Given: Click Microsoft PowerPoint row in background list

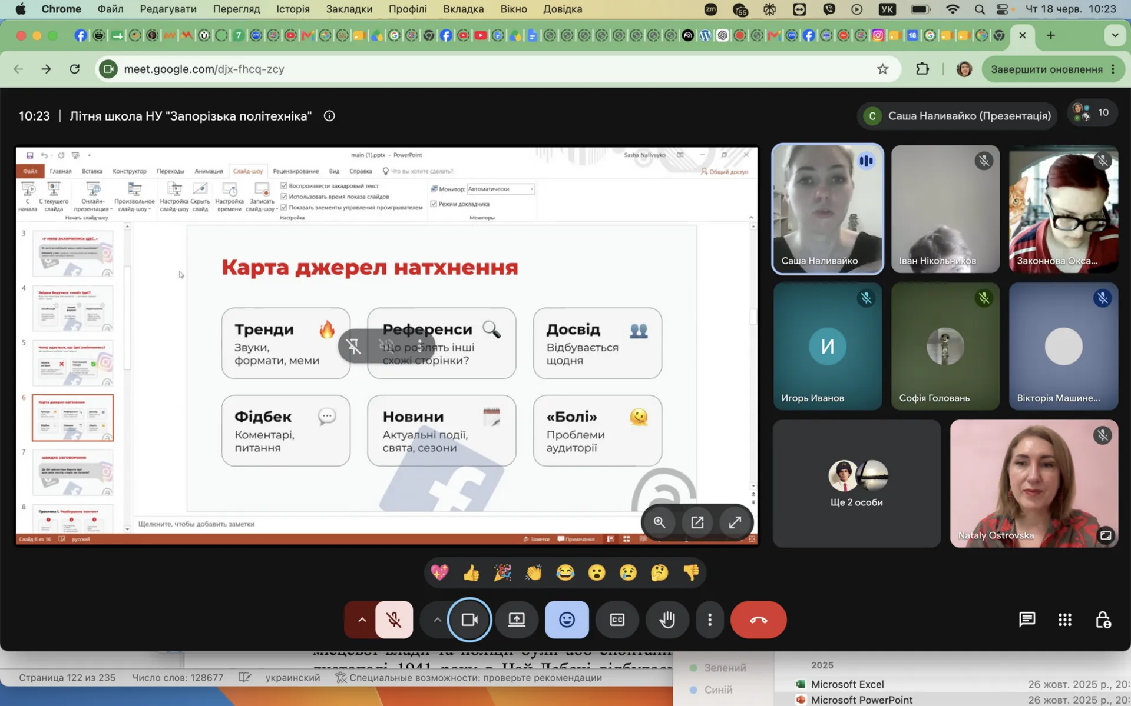Looking at the screenshot, I should tap(862, 700).
